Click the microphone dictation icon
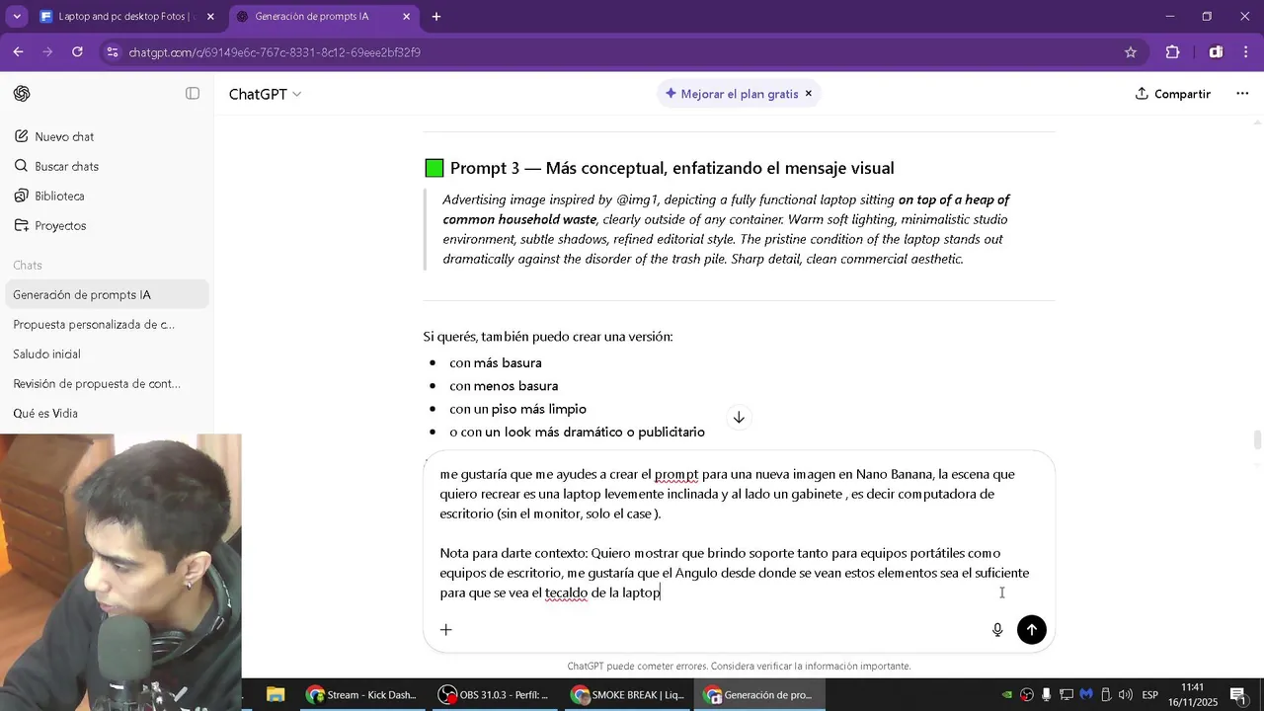 [997, 630]
